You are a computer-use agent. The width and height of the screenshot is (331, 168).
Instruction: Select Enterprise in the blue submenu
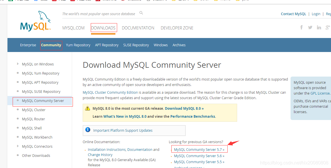coord(28,45)
